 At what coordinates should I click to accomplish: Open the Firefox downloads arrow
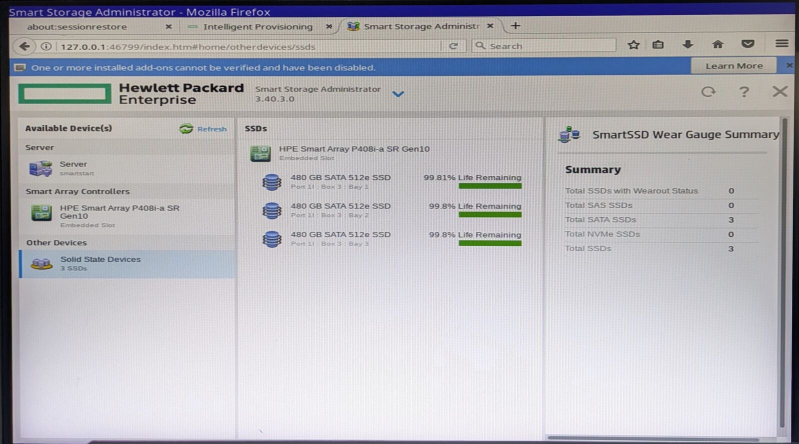point(687,45)
